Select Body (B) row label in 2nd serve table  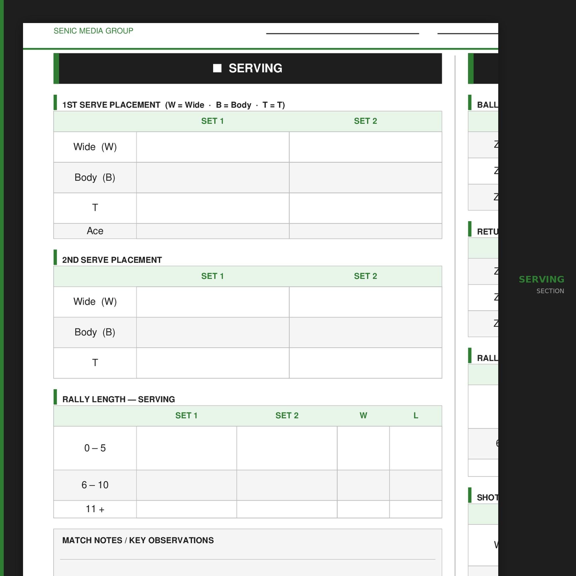tap(95, 332)
